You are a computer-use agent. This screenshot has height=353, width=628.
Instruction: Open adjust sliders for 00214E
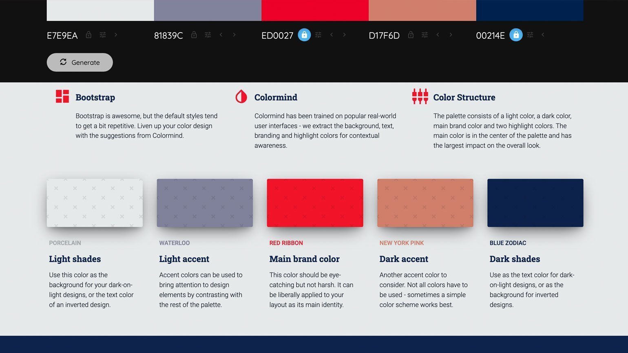530,35
